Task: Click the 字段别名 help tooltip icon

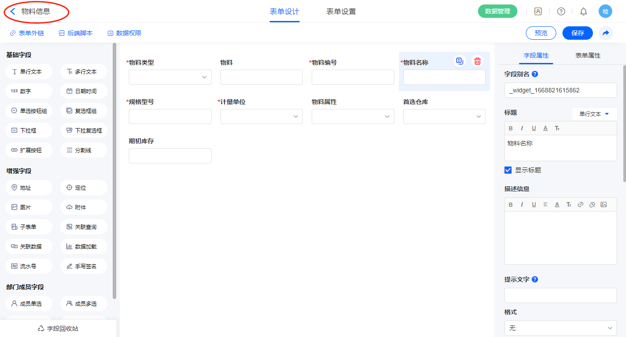Action: (x=535, y=74)
